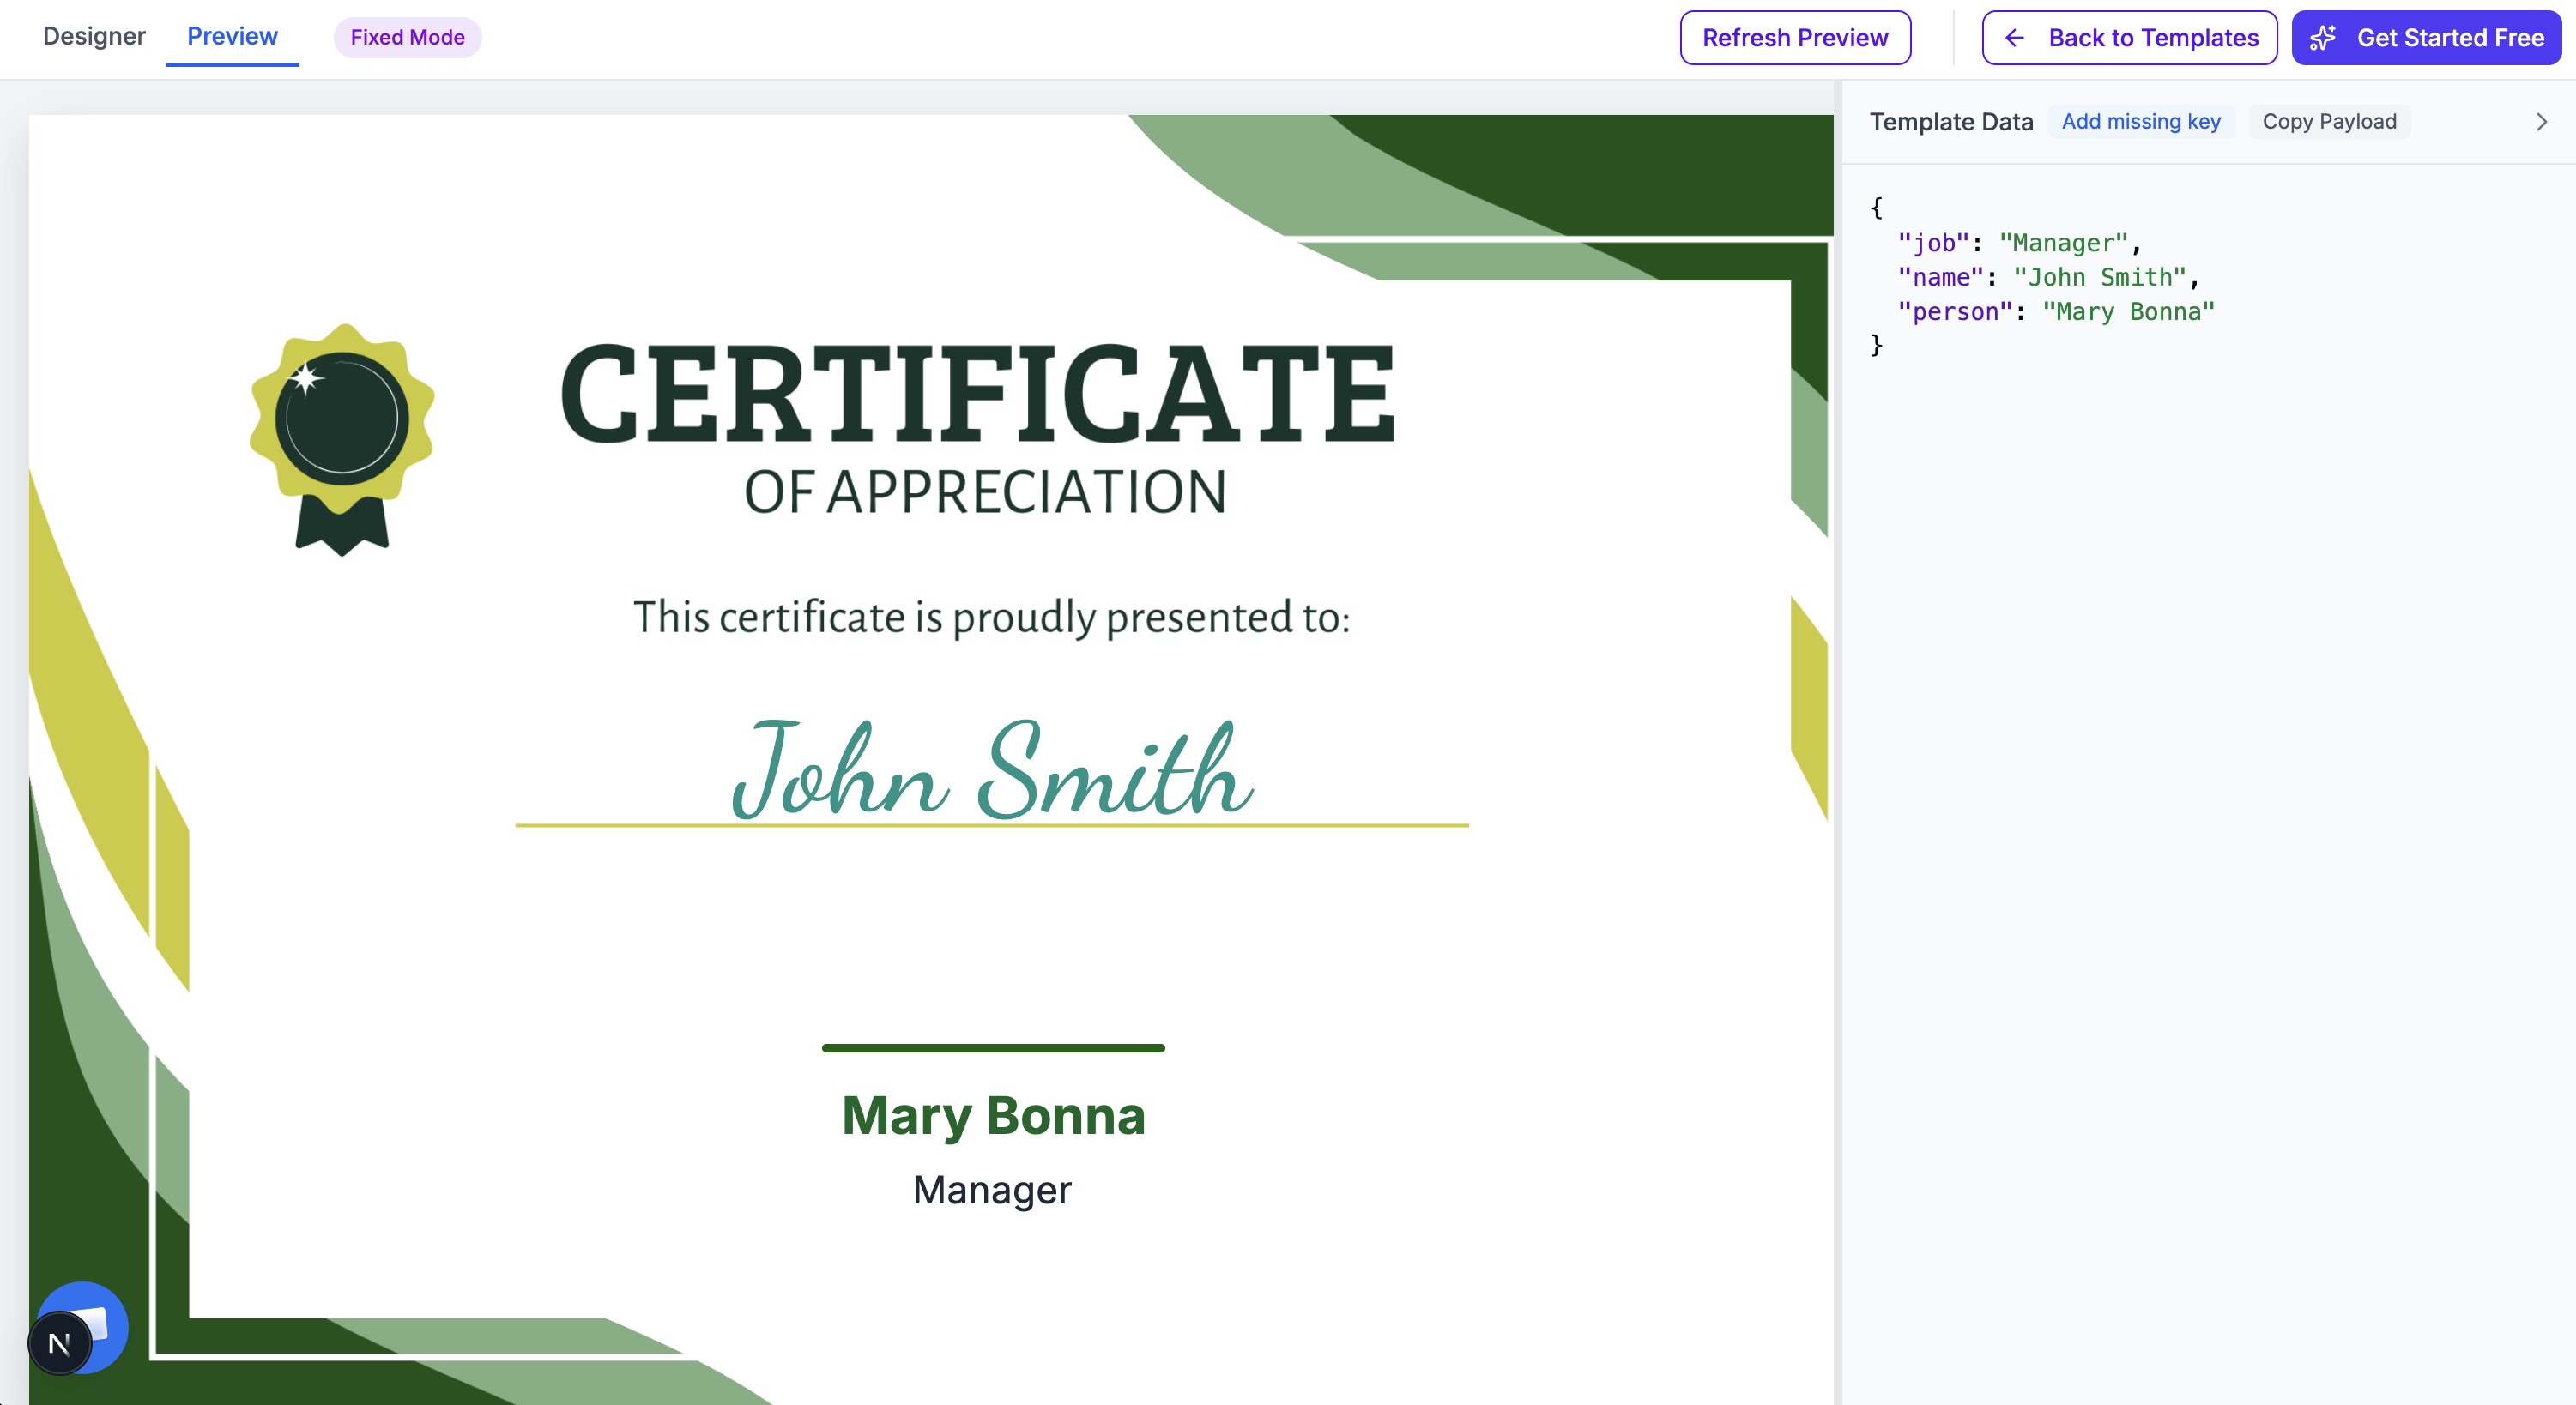This screenshot has width=2576, height=1405.
Task: Click the chevron icon beside Copy Payload
Action: (2541, 121)
